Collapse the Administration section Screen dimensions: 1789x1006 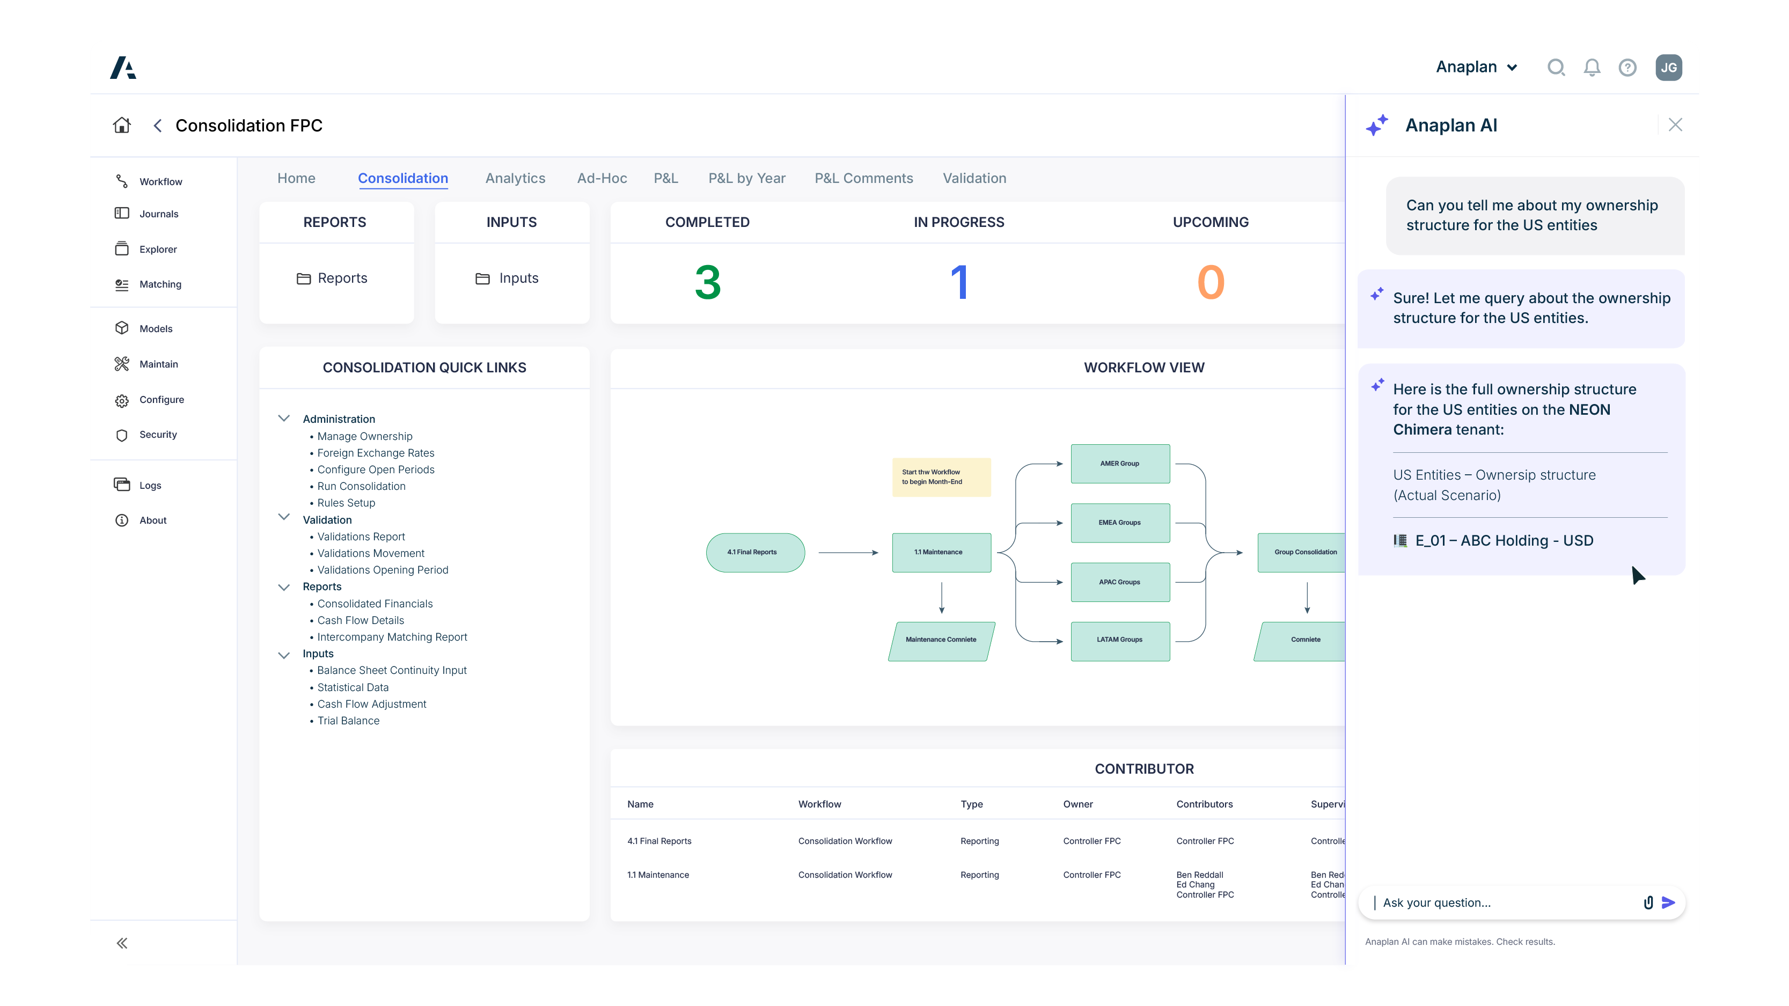coord(283,418)
